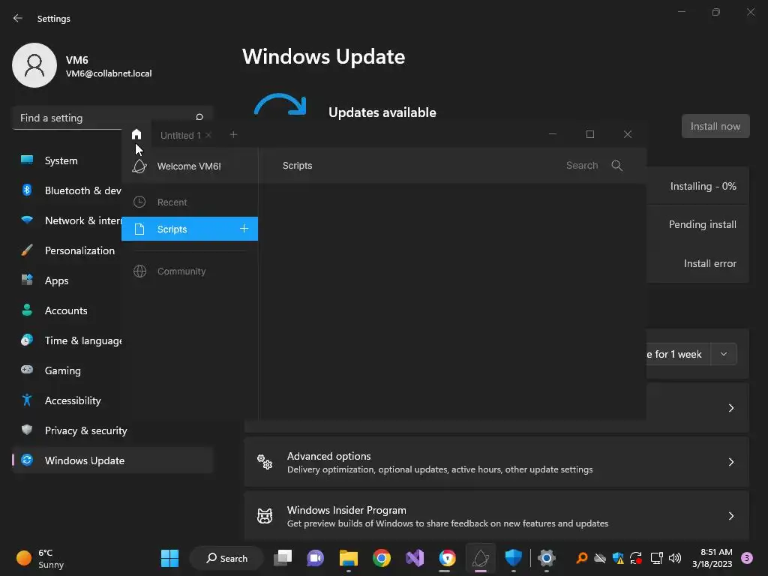Open network status tray icon

pyautogui.click(x=656, y=558)
